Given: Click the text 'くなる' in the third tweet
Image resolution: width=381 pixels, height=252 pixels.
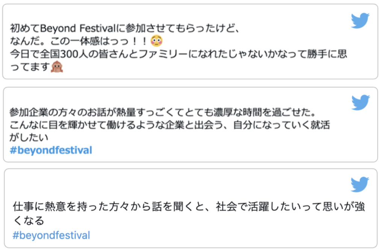Looking at the screenshot, I should point(28,220).
